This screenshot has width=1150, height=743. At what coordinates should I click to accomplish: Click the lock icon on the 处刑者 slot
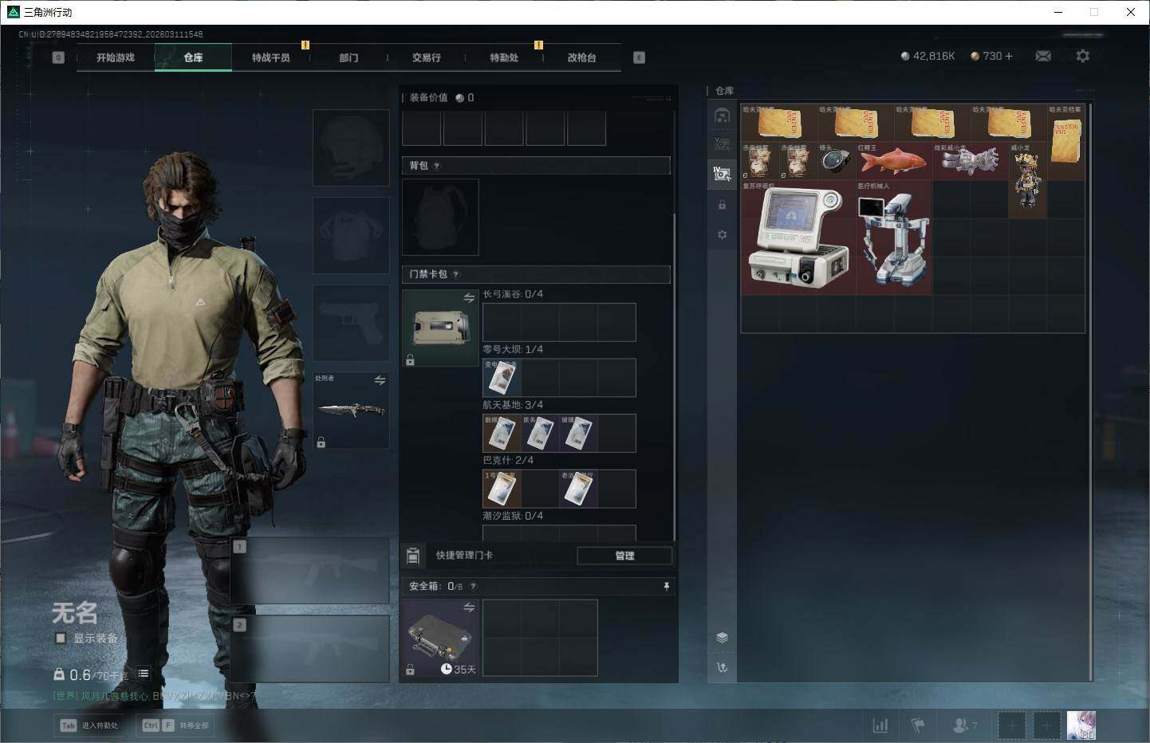coord(321,442)
